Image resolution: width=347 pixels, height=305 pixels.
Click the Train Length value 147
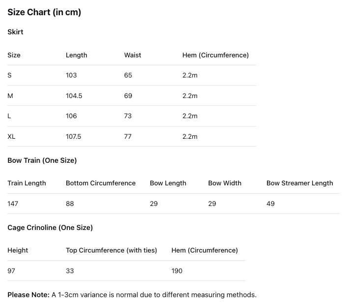coord(13,203)
